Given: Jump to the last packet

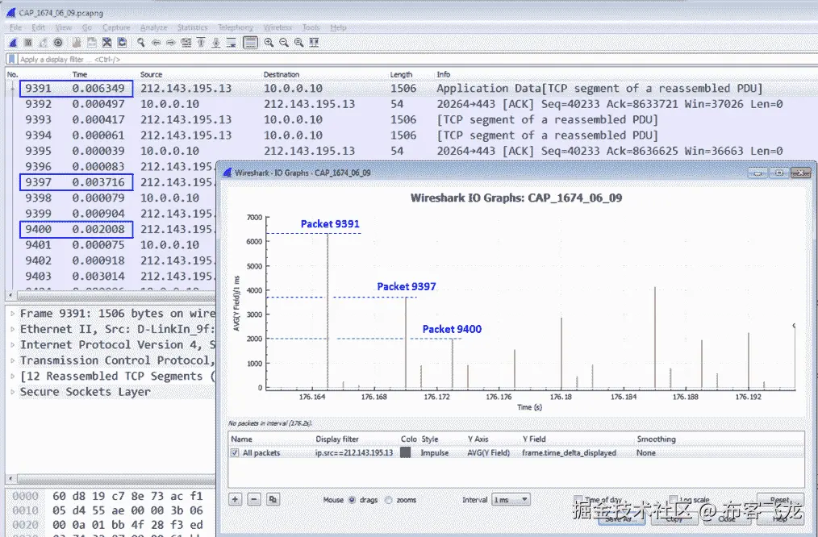Looking at the screenshot, I should coord(216,43).
